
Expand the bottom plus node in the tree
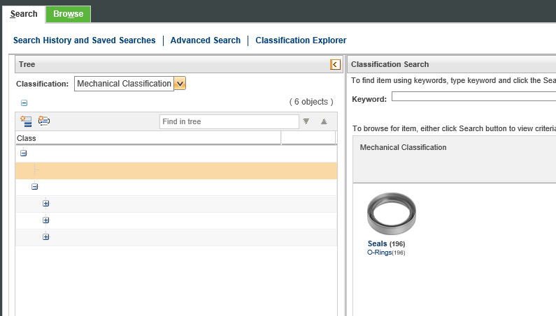(46, 237)
